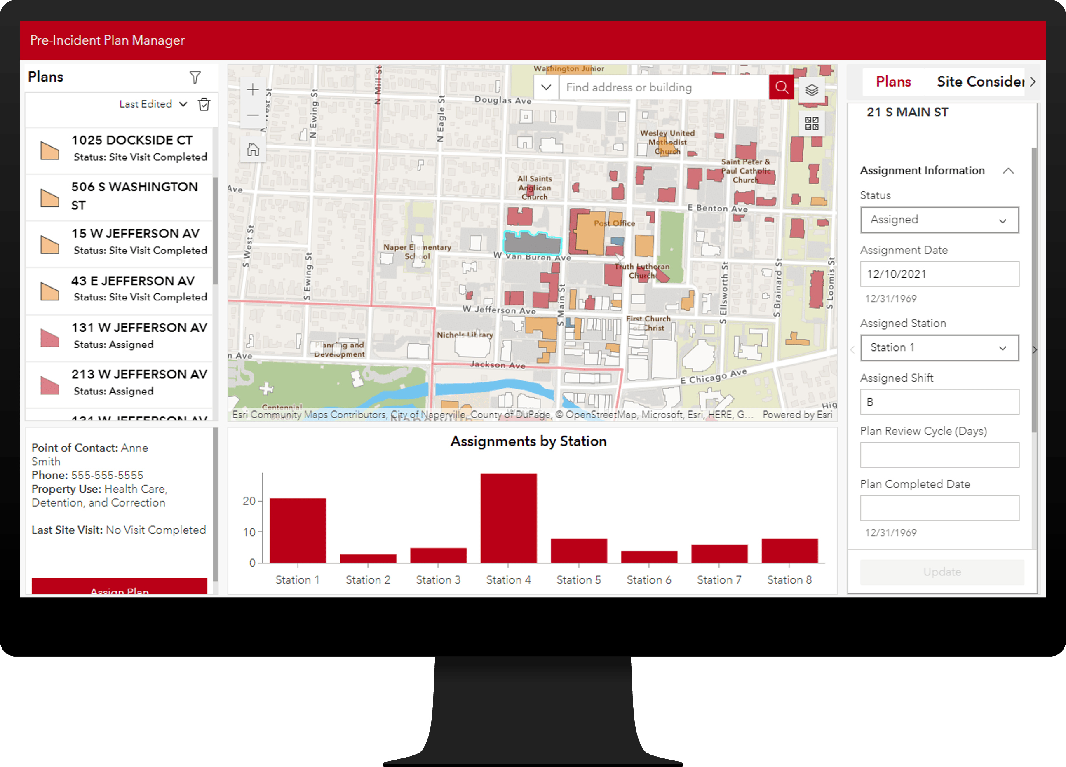Click the red search magnifier button
This screenshot has width=1066, height=767.
[781, 87]
